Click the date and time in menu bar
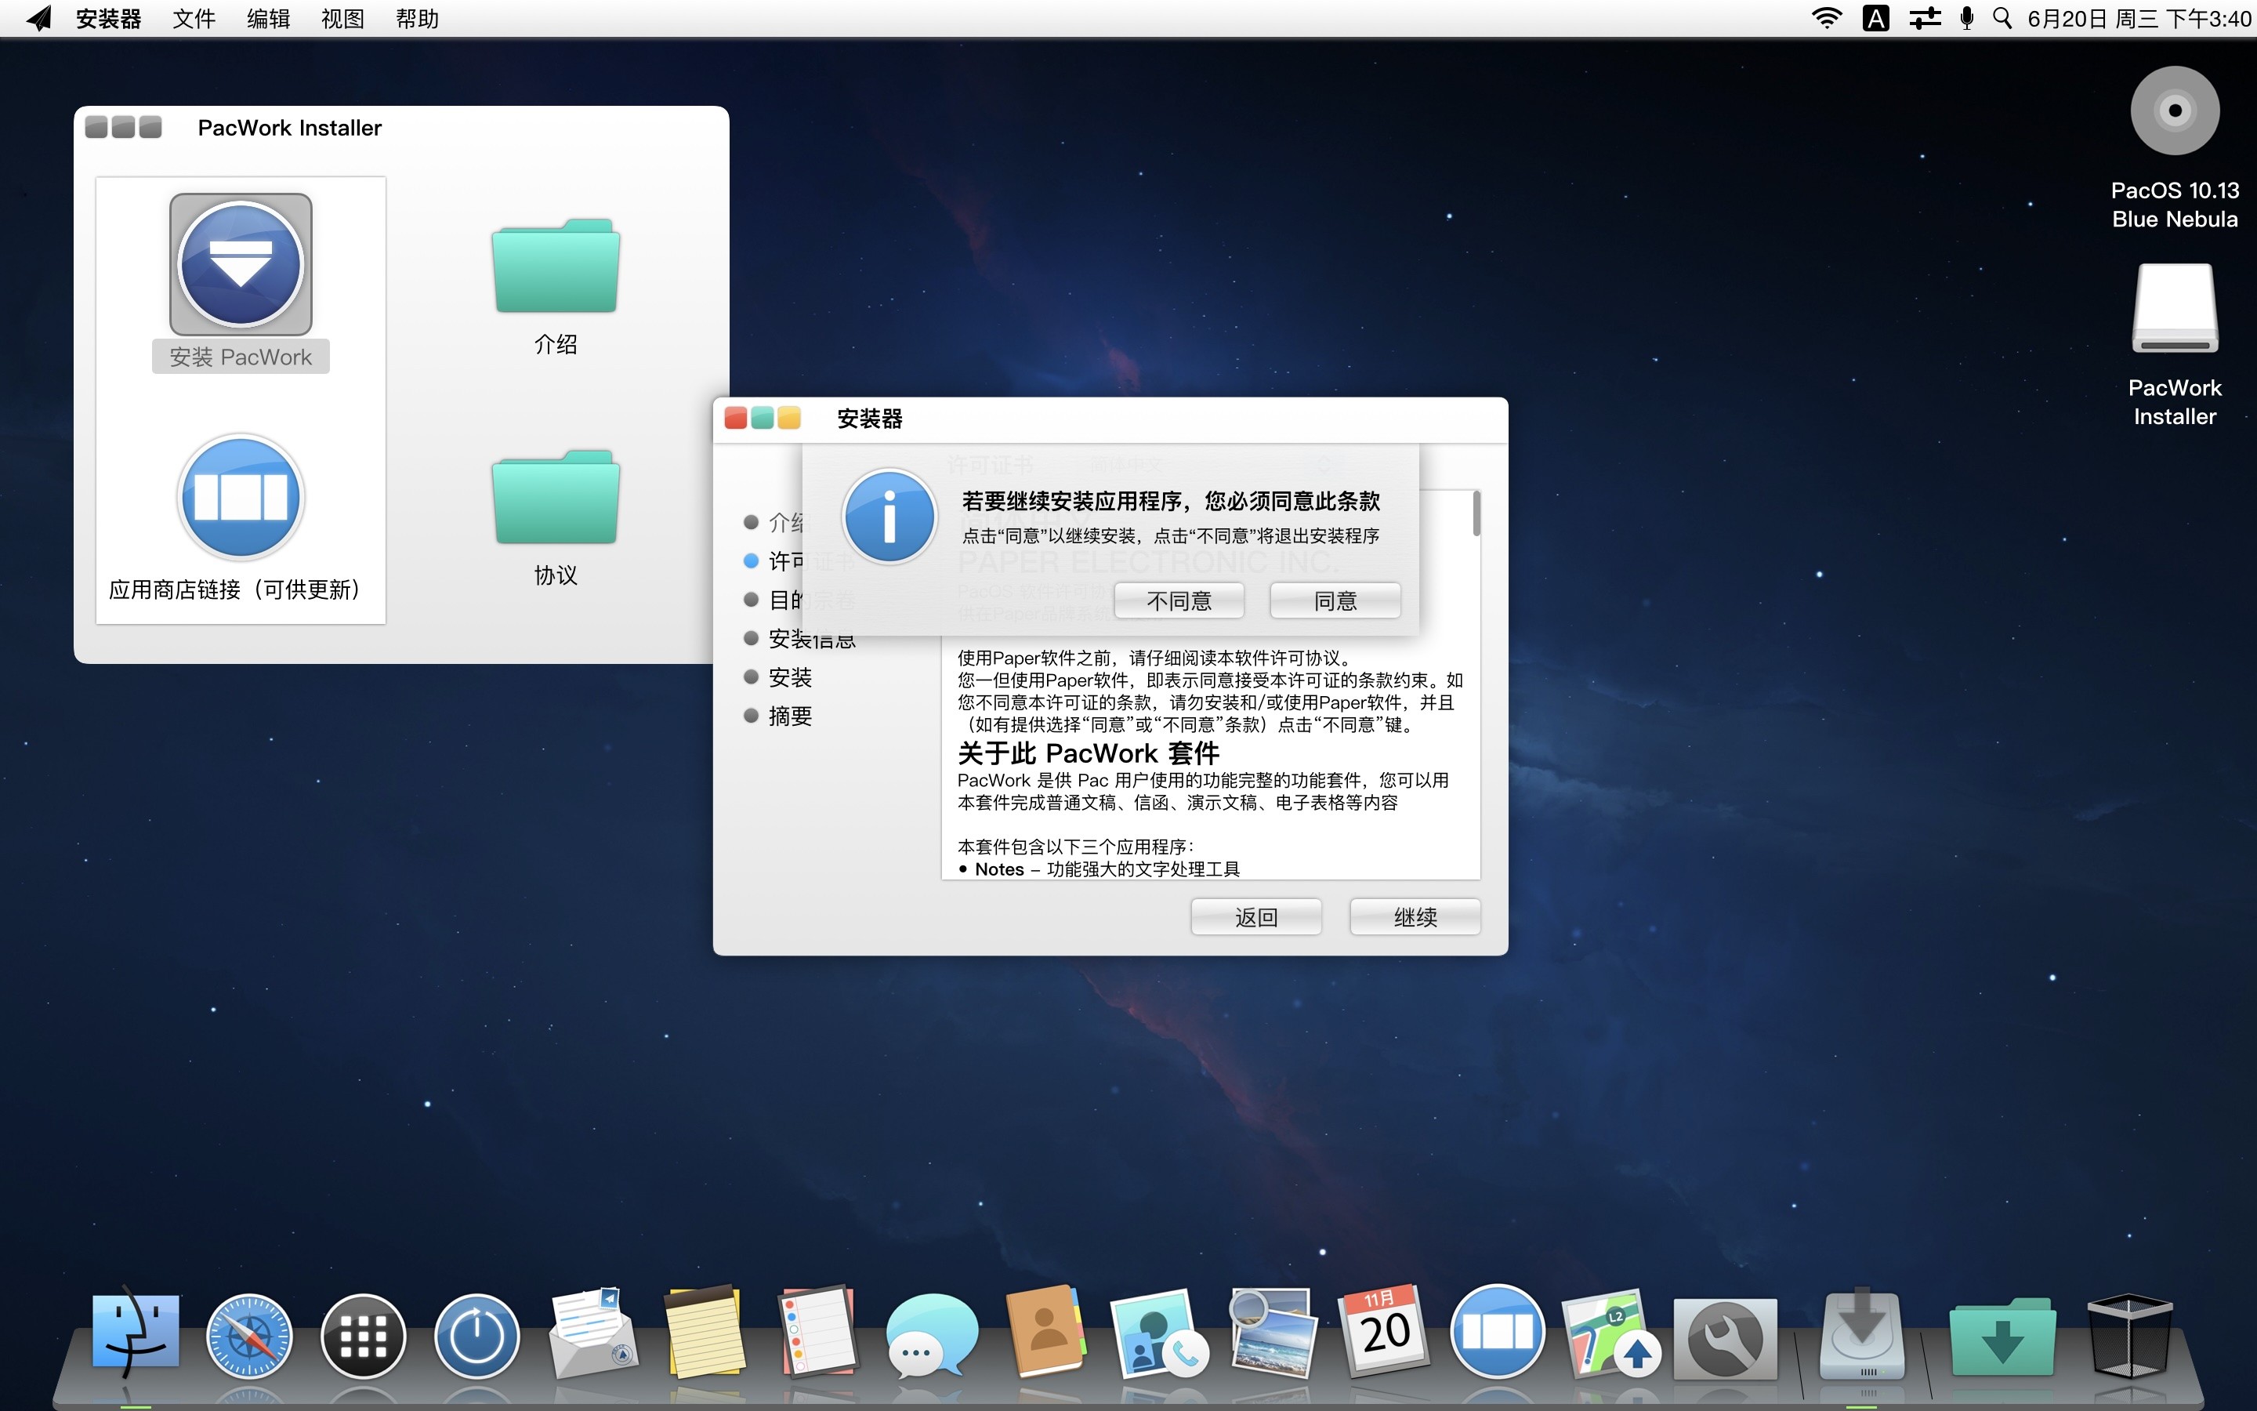Viewport: 2257px width, 1411px height. pyautogui.click(x=2139, y=19)
